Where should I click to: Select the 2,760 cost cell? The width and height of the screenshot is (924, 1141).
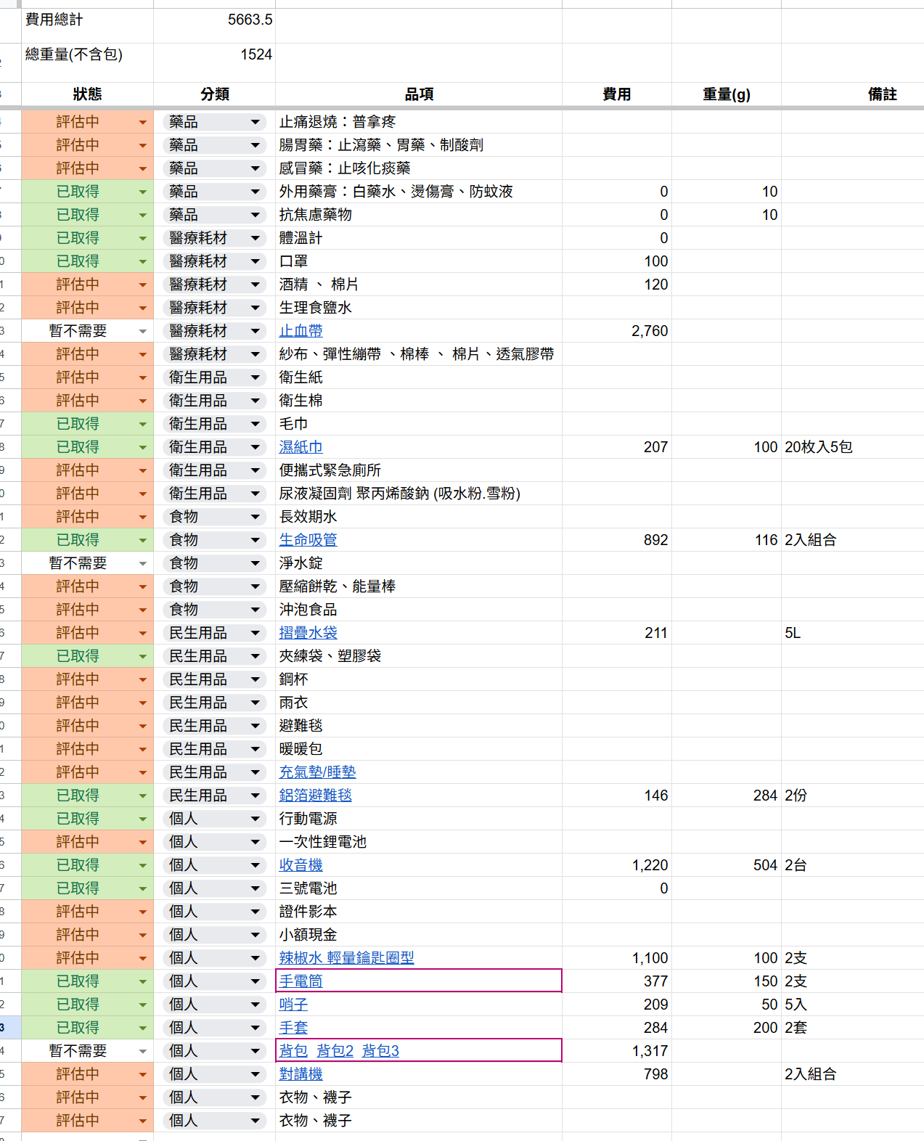point(617,331)
